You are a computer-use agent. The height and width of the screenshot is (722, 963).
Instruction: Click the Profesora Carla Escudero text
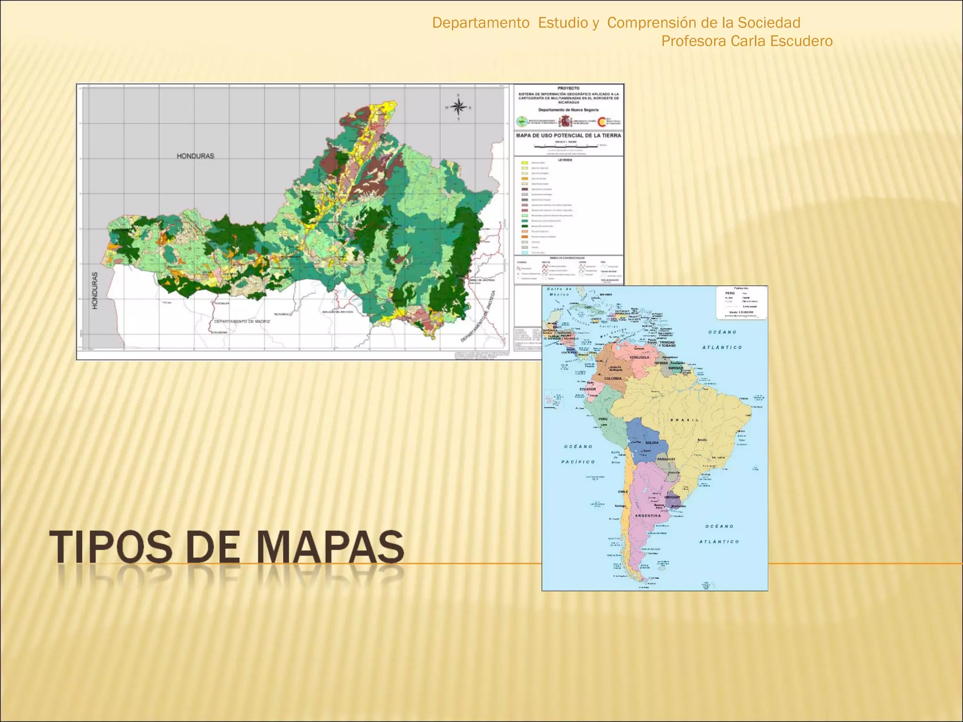(x=747, y=41)
